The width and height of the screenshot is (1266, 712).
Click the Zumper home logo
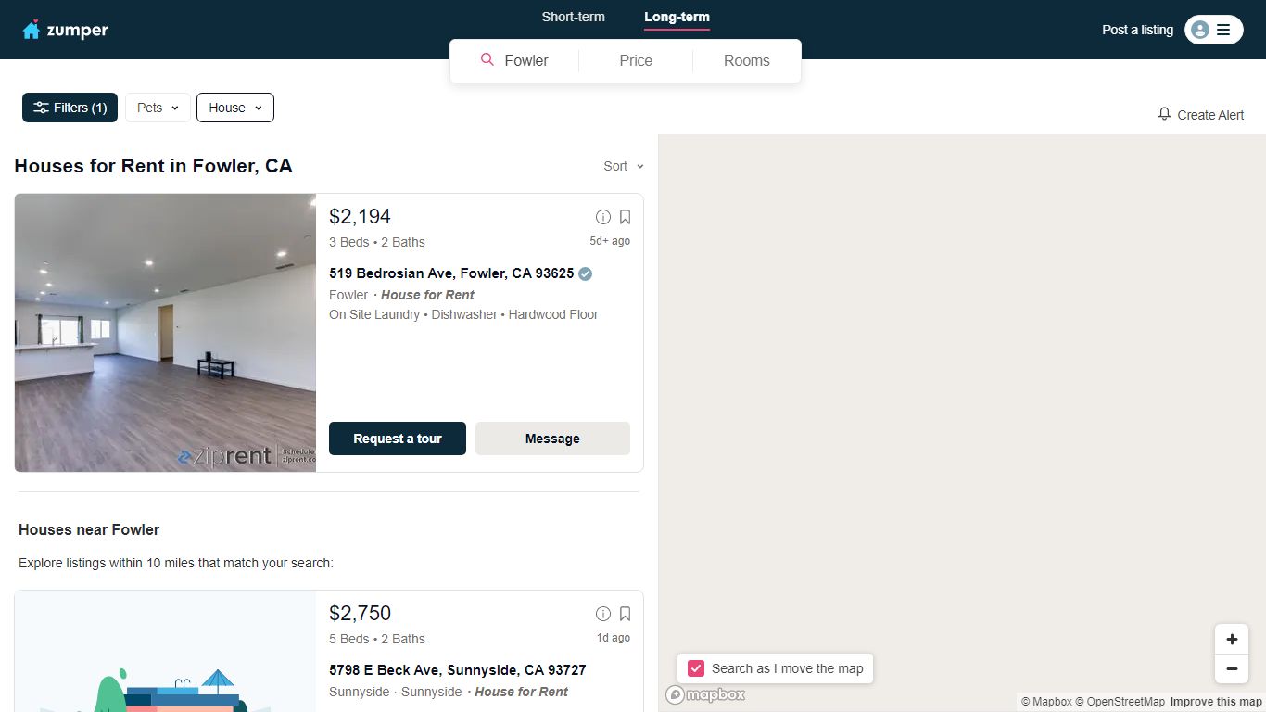click(x=65, y=30)
